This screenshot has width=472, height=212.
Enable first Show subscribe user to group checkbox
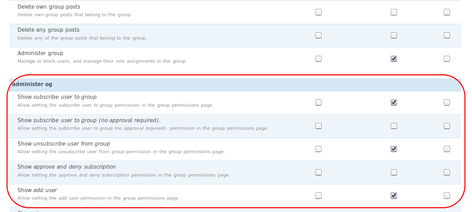[x=318, y=102]
